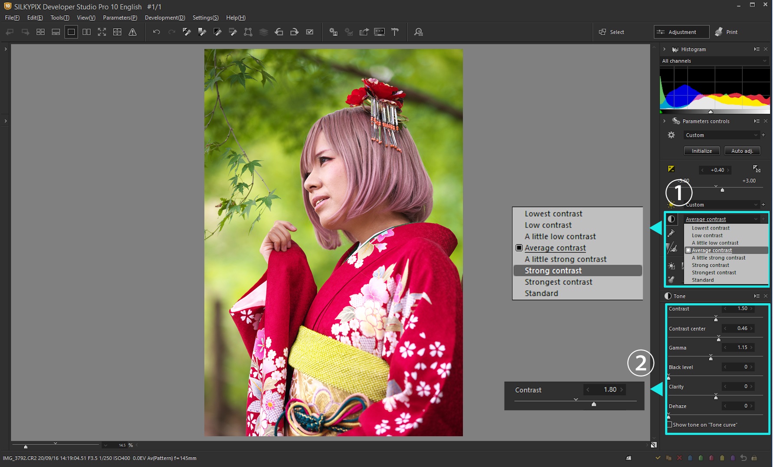Open the image search icon
Screen dimensions: 774x467
coord(418,32)
